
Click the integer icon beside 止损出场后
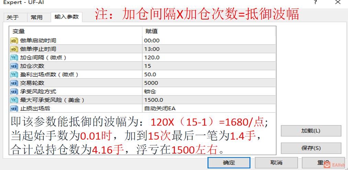[14, 108]
